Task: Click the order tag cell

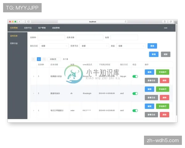Action: tap(72, 110)
